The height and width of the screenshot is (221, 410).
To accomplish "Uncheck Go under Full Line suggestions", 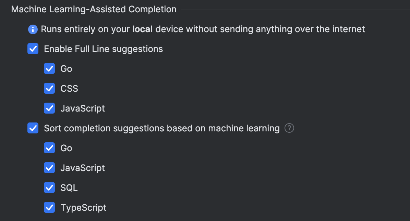I will click(49, 68).
